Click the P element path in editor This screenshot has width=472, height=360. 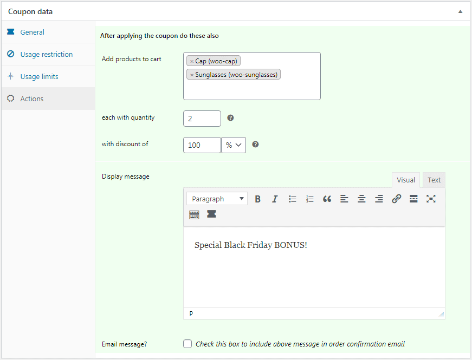pyautogui.click(x=191, y=313)
